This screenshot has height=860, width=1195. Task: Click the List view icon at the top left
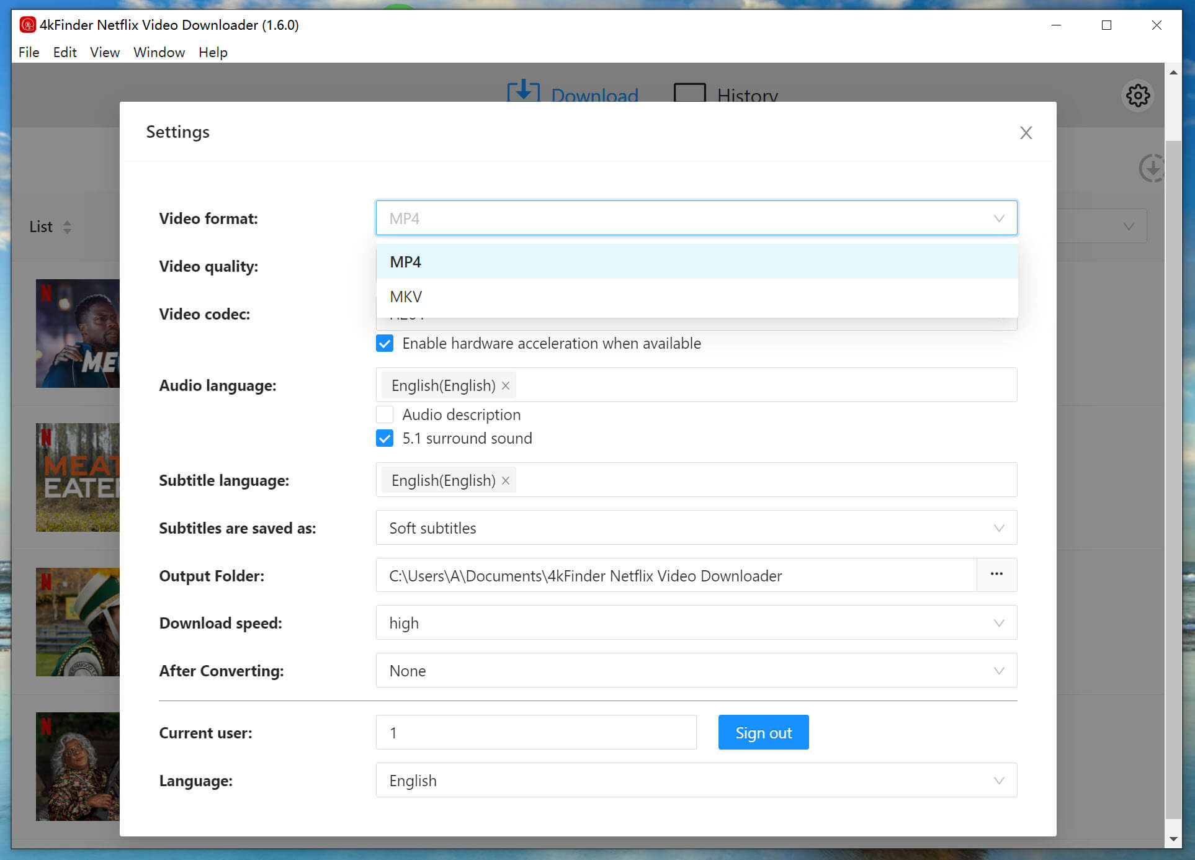[x=51, y=227]
